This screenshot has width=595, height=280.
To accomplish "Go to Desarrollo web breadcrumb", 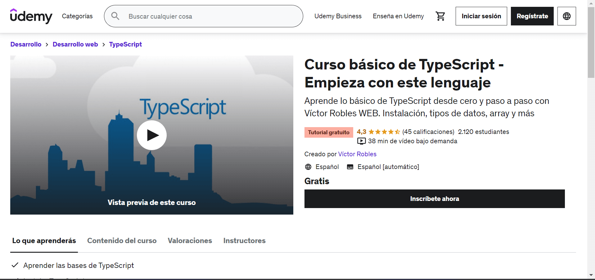I will click(75, 44).
